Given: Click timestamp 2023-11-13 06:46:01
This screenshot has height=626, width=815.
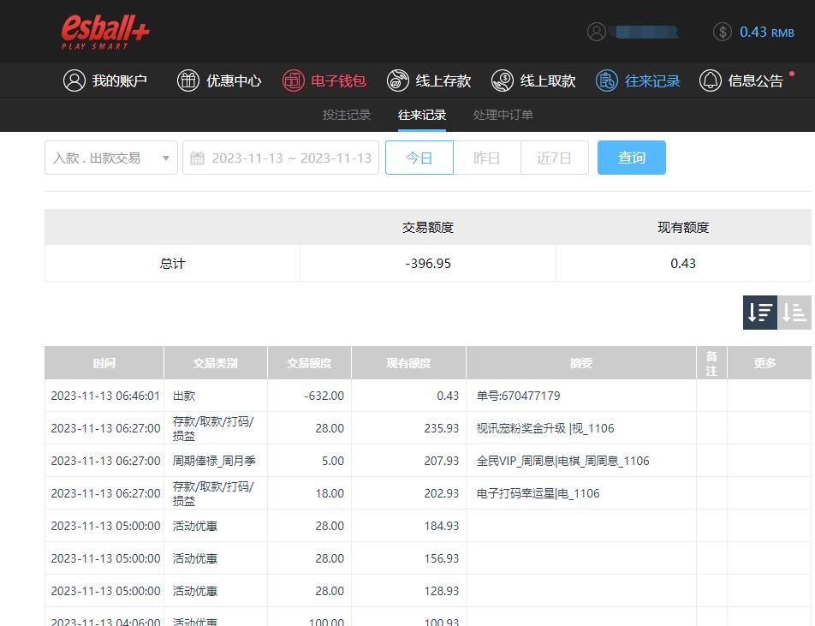Looking at the screenshot, I should [105, 396].
